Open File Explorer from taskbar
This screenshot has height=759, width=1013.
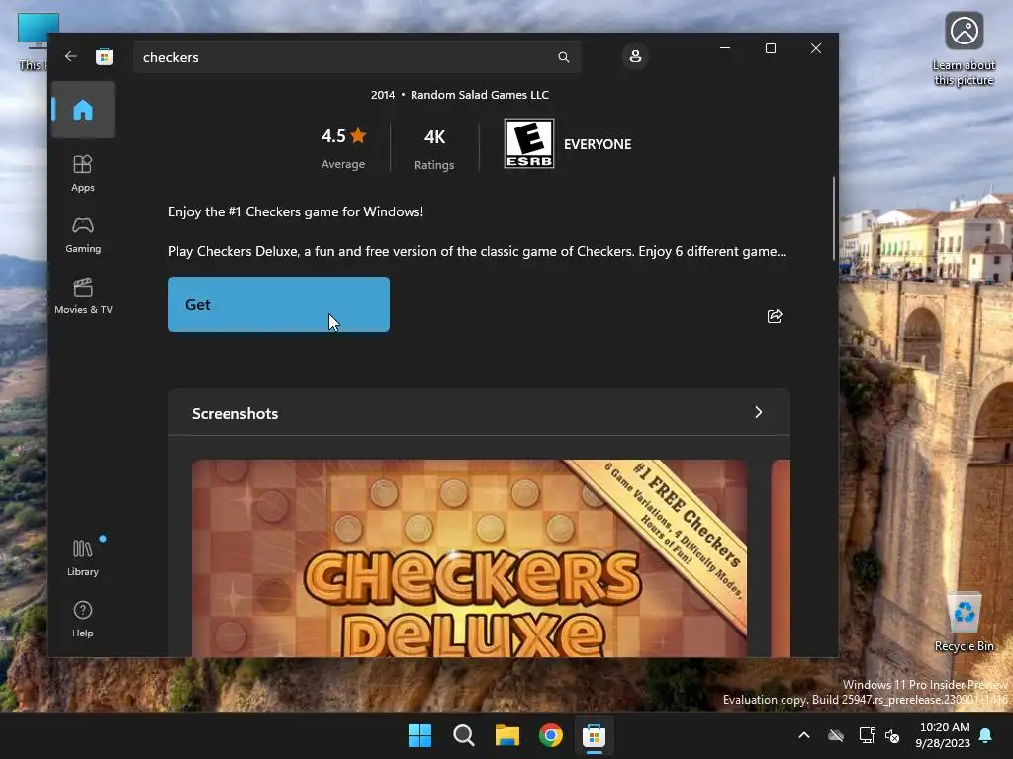(x=507, y=735)
